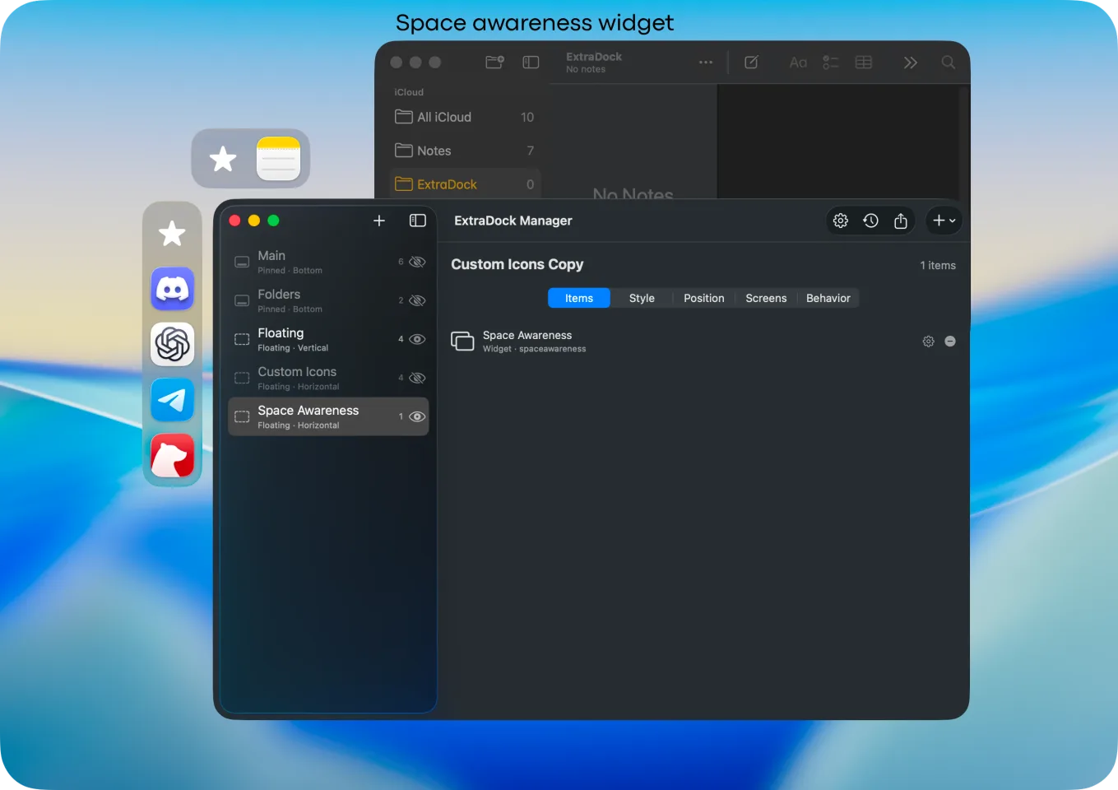Launch ChatGPT from the floating dock
Screen dimensions: 1118x790
tap(172, 344)
